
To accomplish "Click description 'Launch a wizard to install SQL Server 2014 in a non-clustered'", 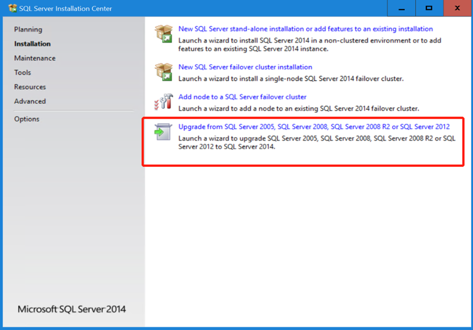I will tap(310, 45).
